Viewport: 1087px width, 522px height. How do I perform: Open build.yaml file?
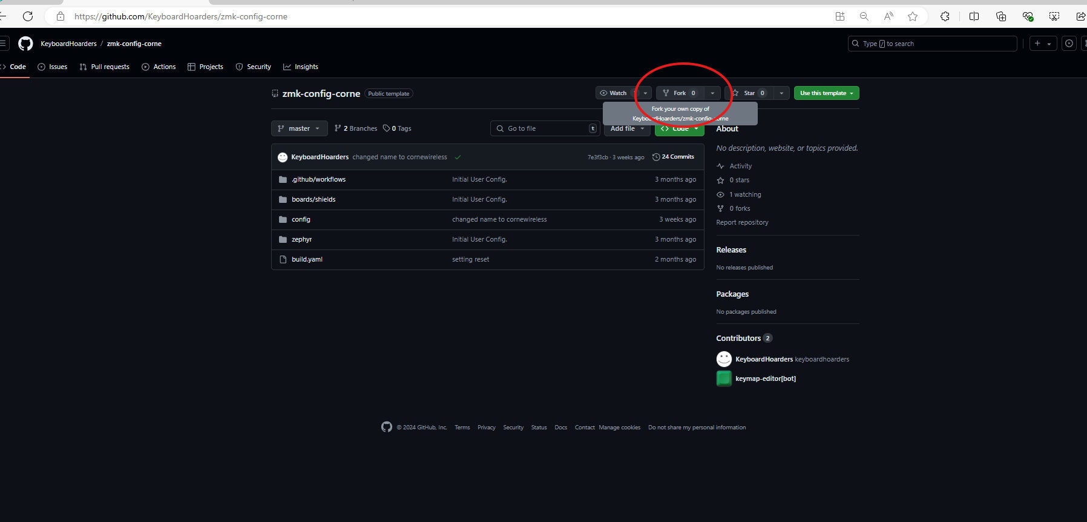coord(307,260)
